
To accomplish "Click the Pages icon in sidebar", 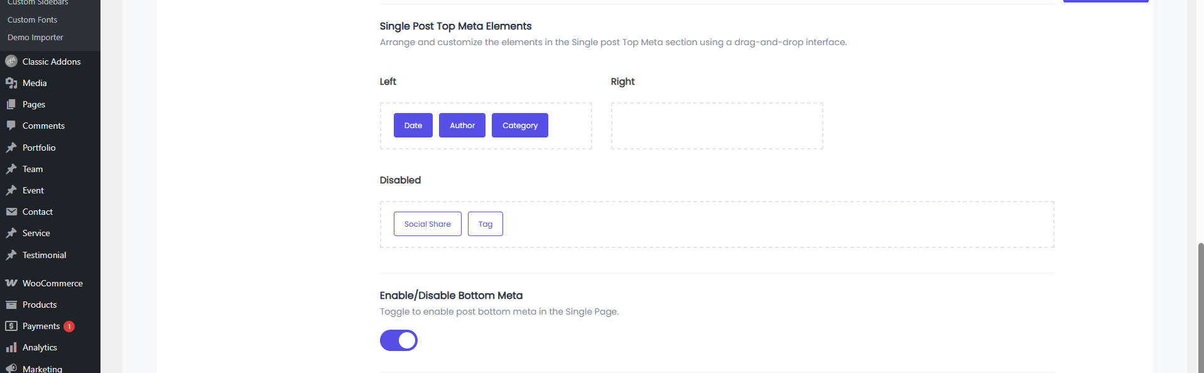I will click(11, 104).
